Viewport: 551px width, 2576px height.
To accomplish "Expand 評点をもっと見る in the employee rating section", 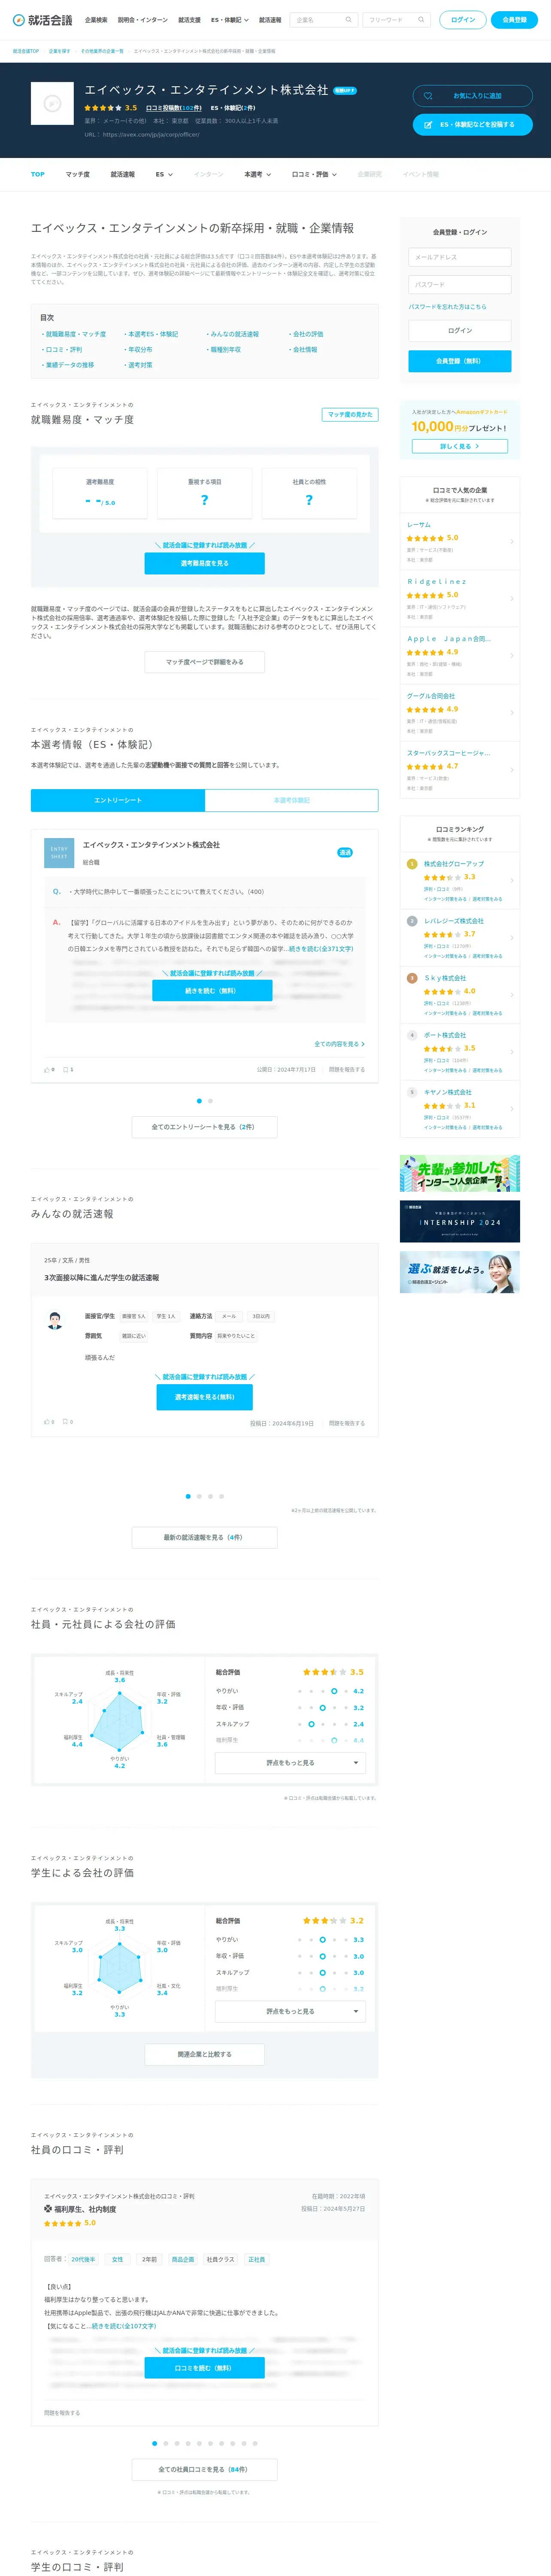I will click(290, 1763).
